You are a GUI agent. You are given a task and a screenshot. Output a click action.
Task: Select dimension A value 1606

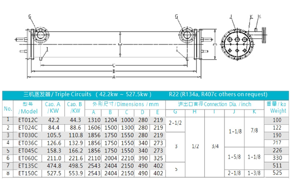94,128
